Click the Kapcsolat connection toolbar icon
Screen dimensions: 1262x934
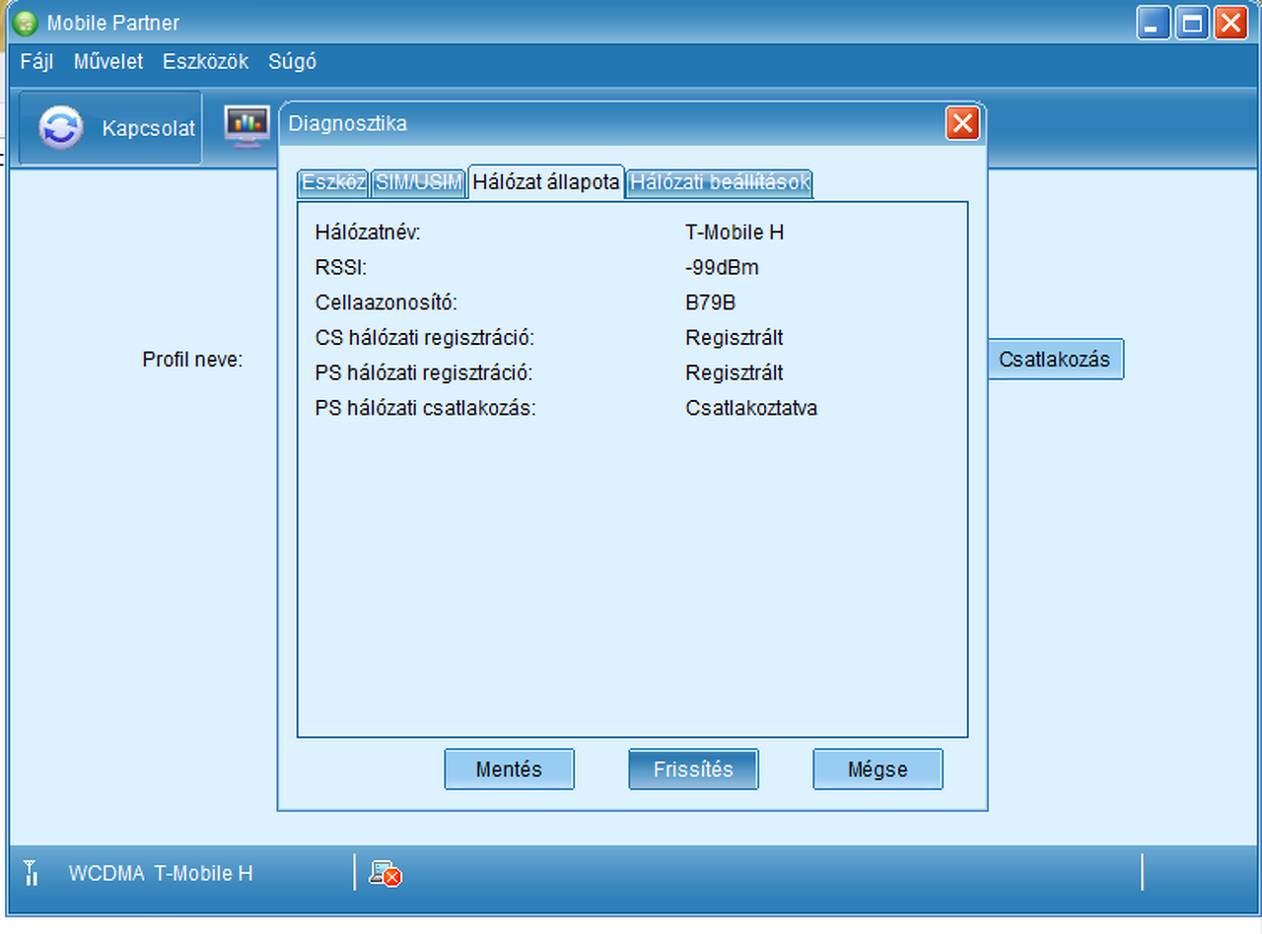click(61, 128)
